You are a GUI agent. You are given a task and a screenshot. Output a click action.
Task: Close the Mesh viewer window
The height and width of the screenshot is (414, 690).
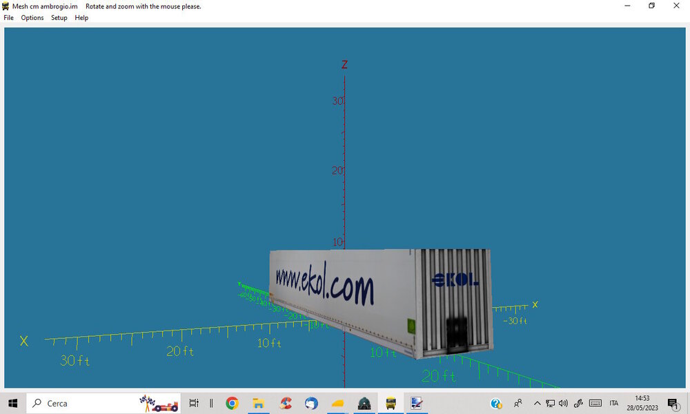coord(676,6)
